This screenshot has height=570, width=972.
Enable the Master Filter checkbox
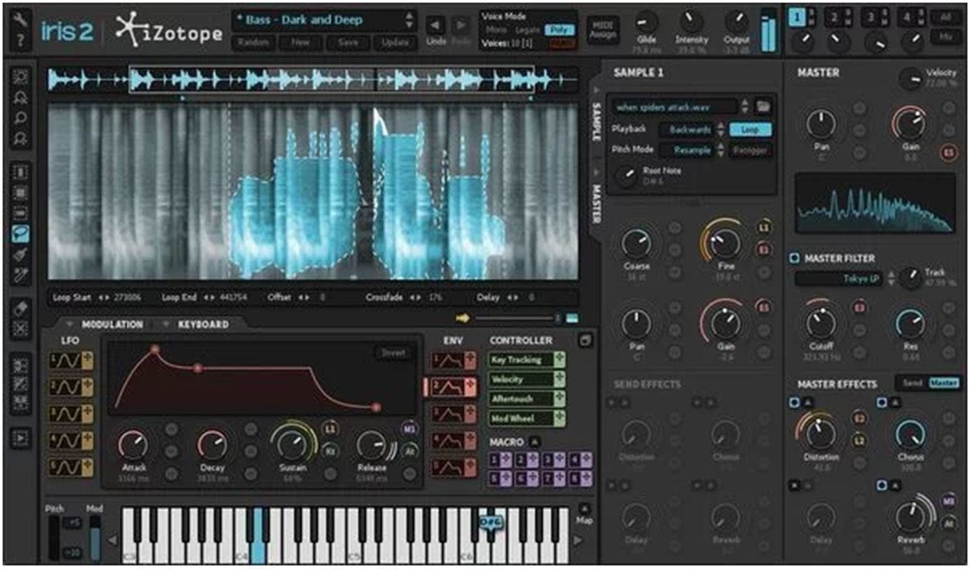pos(794,258)
